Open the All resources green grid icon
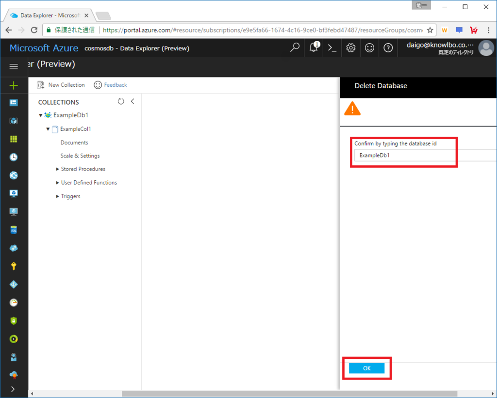This screenshot has height=398, width=497. [14, 139]
